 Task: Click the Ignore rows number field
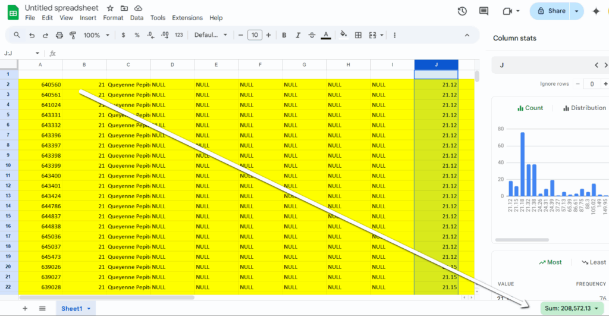(x=592, y=84)
